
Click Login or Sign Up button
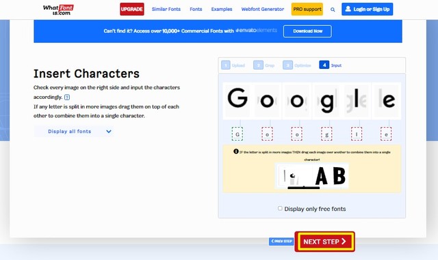367,9
